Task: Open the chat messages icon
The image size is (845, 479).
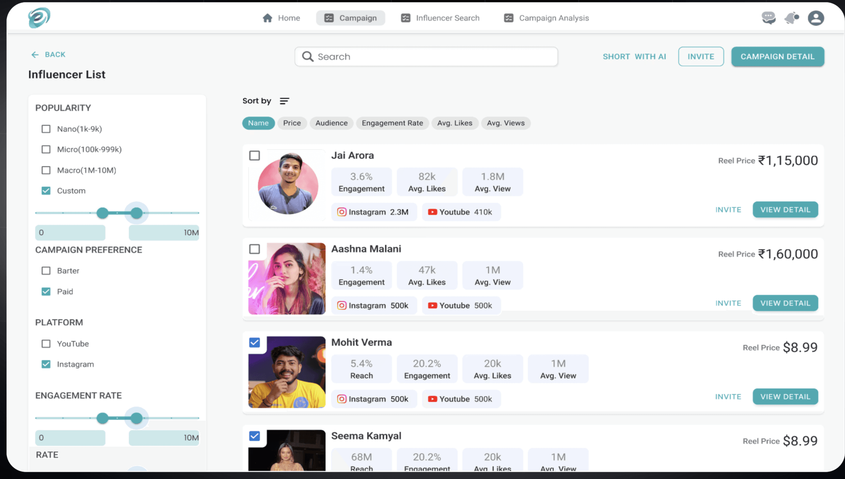Action: click(x=768, y=18)
